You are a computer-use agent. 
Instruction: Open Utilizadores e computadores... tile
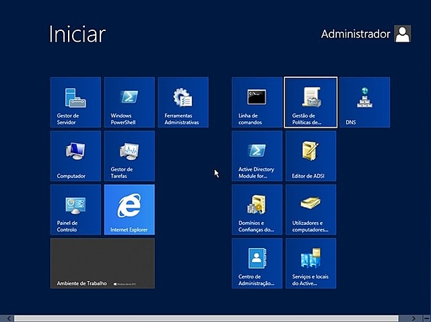tap(310, 210)
